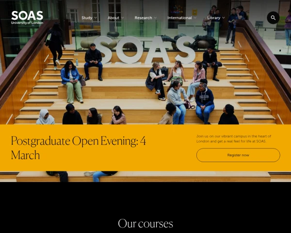Viewport: 291px width, 233px height.
Task: Go to SOAS University of London logo home
Action: tap(27, 17)
